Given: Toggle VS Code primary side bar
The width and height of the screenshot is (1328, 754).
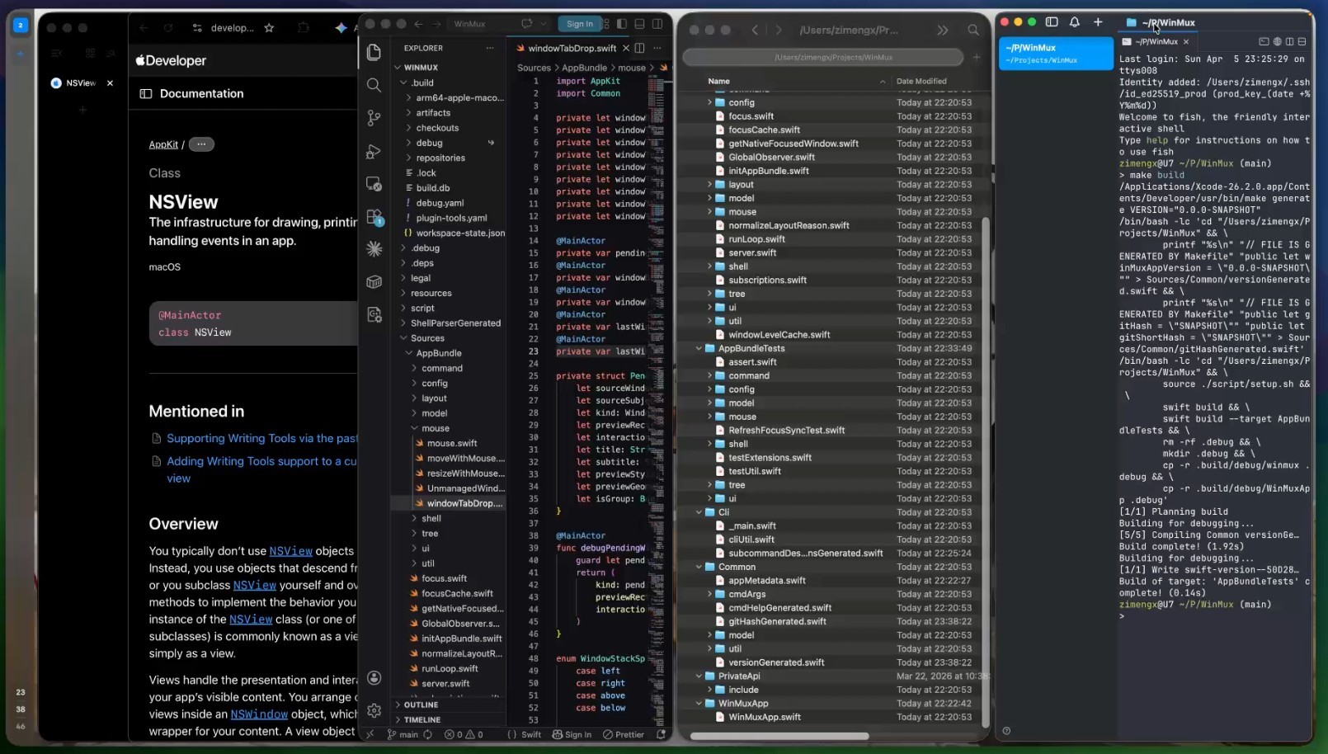Looking at the screenshot, I should [x=622, y=24].
